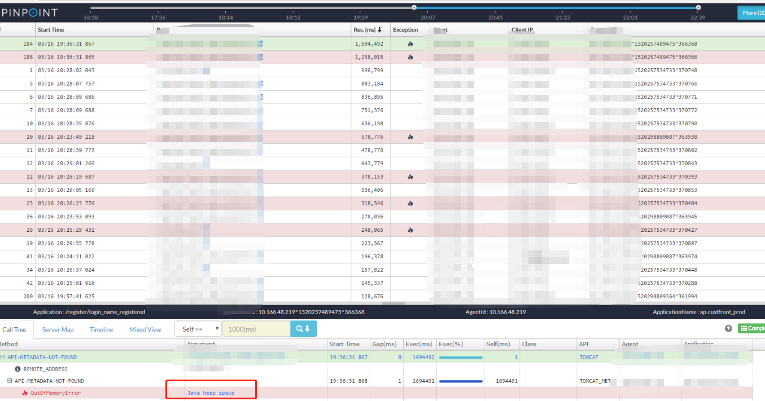Click the Pinpoint logo
The width and height of the screenshot is (765, 401).
coord(28,12)
